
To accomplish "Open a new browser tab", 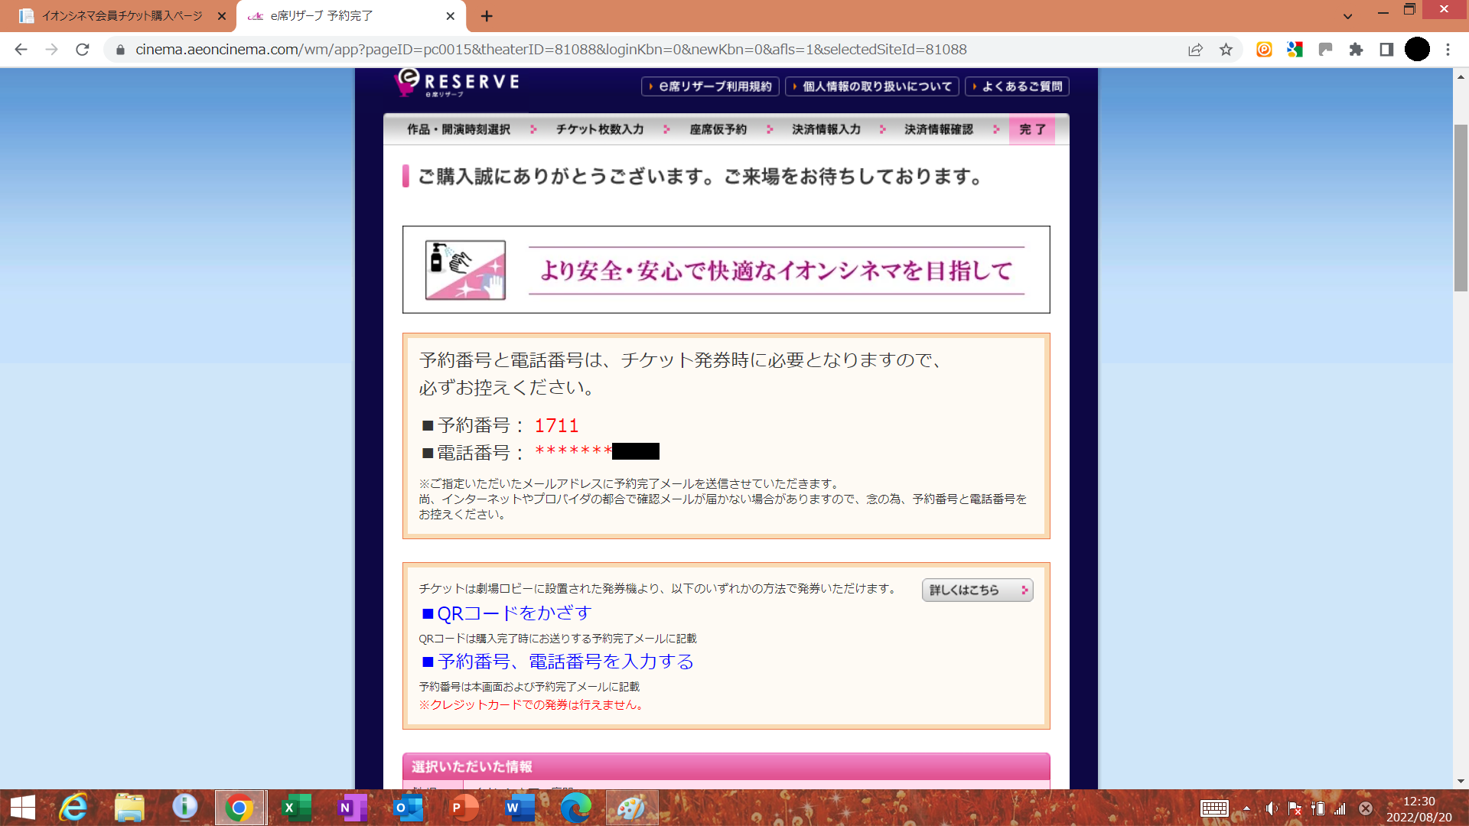I will (x=487, y=16).
